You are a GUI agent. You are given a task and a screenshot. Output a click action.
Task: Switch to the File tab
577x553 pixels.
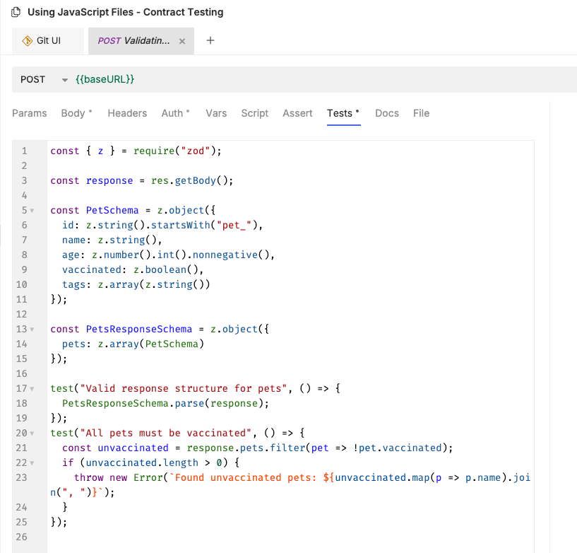click(x=421, y=113)
